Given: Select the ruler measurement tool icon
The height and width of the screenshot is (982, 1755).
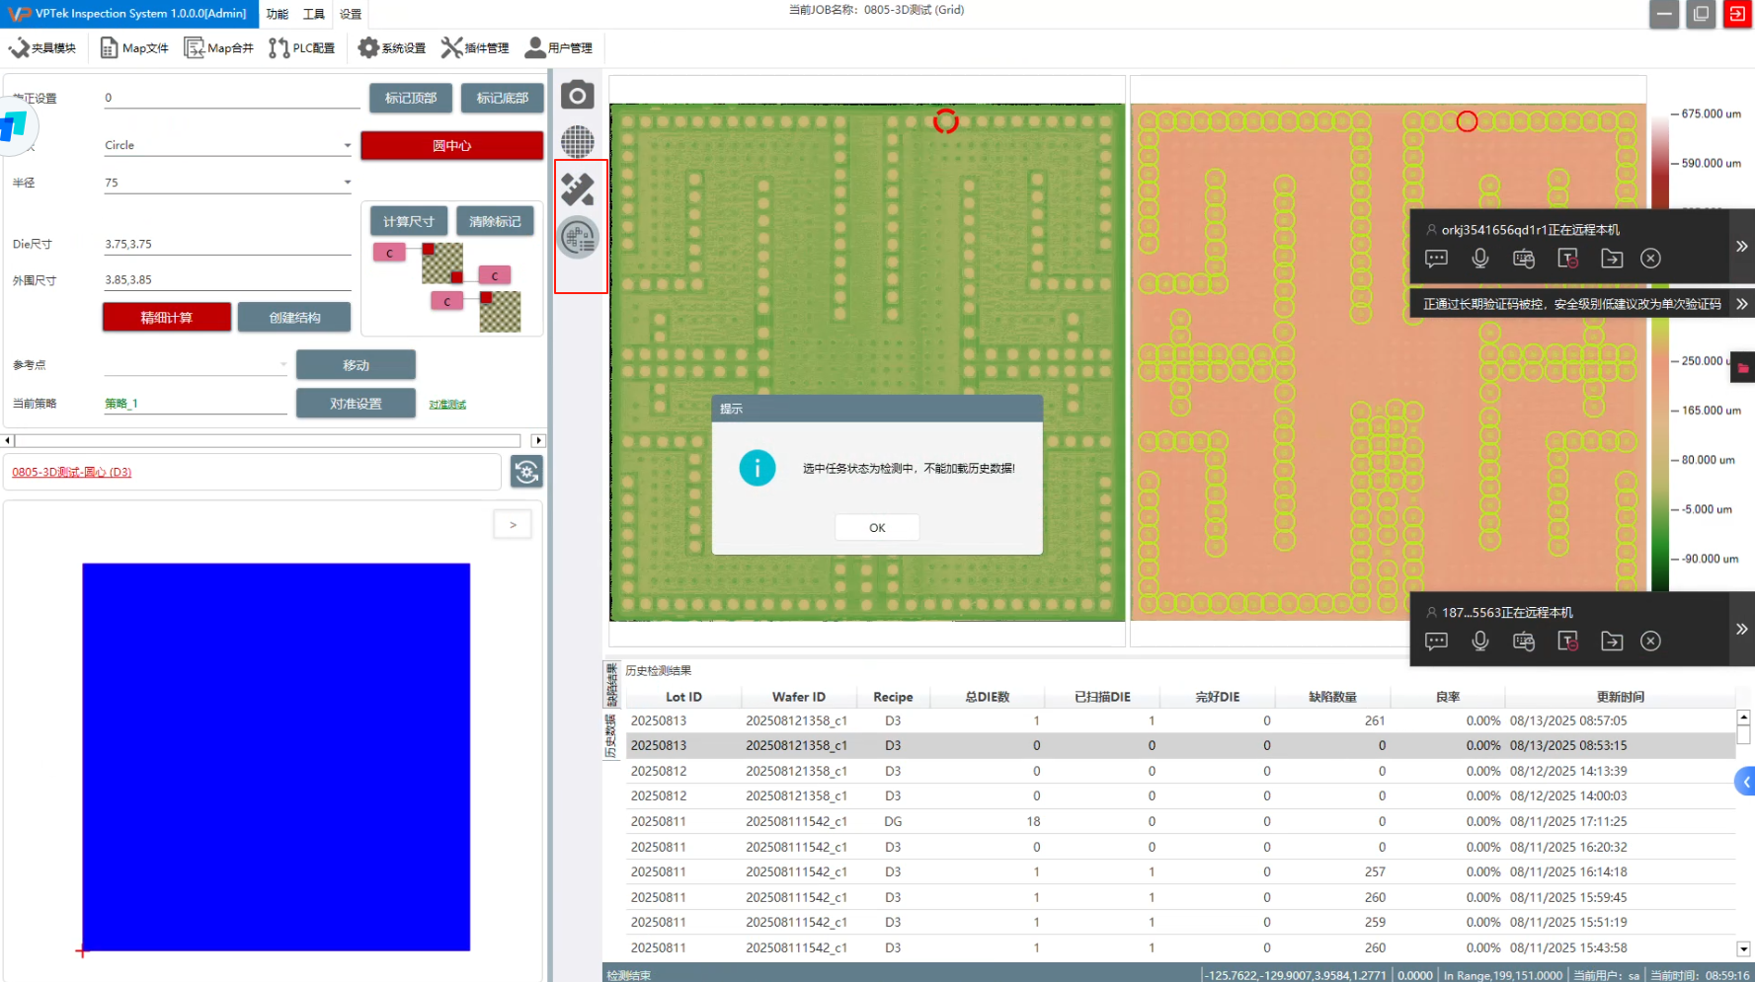Looking at the screenshot, I should tap(578, 189).
